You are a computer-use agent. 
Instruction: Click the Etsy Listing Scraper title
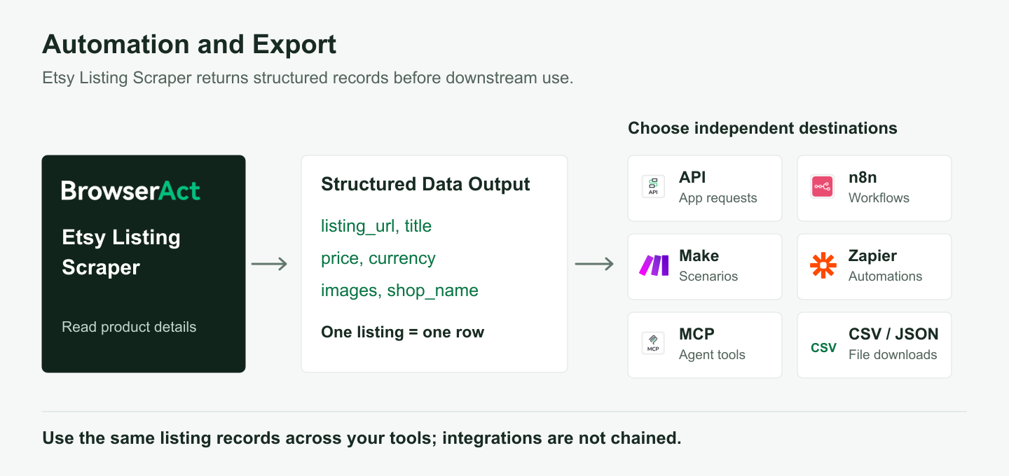click(x=121, y=252)
